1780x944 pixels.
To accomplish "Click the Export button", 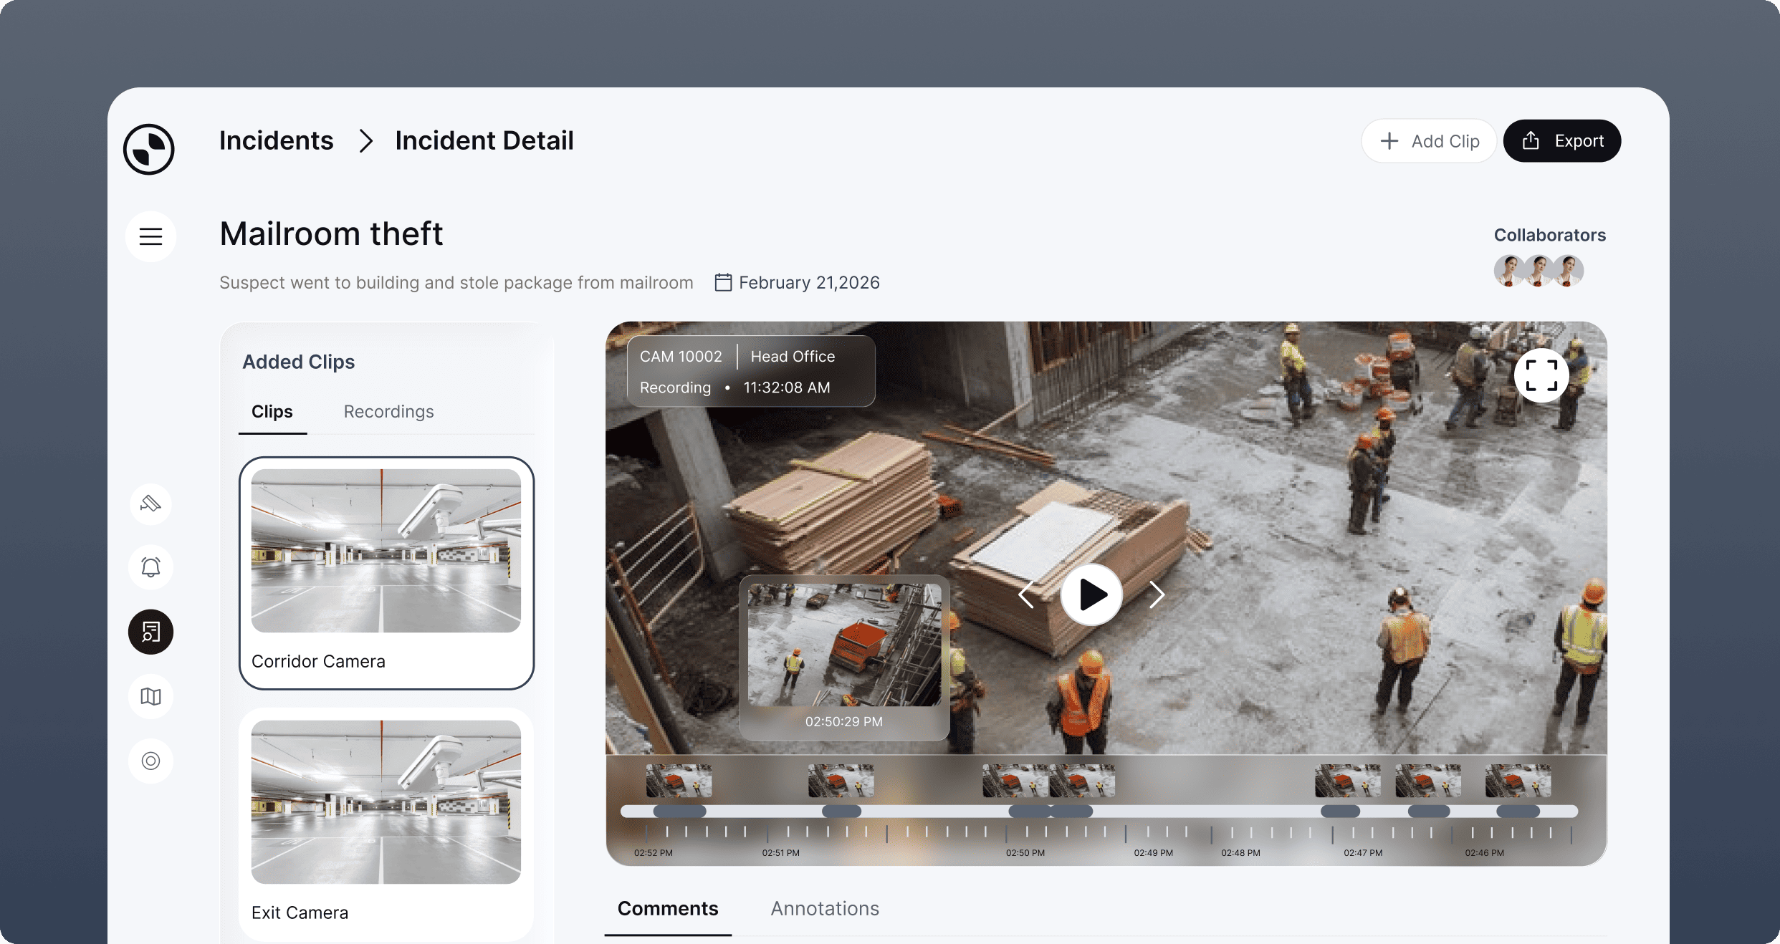I will coord(1561,140).
